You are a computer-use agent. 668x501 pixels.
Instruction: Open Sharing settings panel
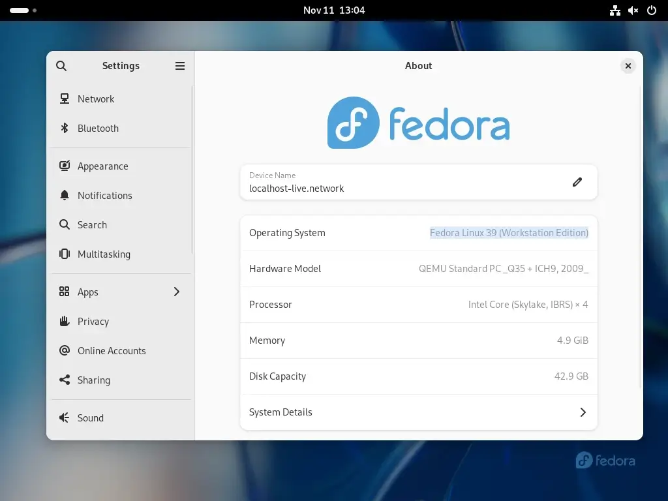(121, 380)
